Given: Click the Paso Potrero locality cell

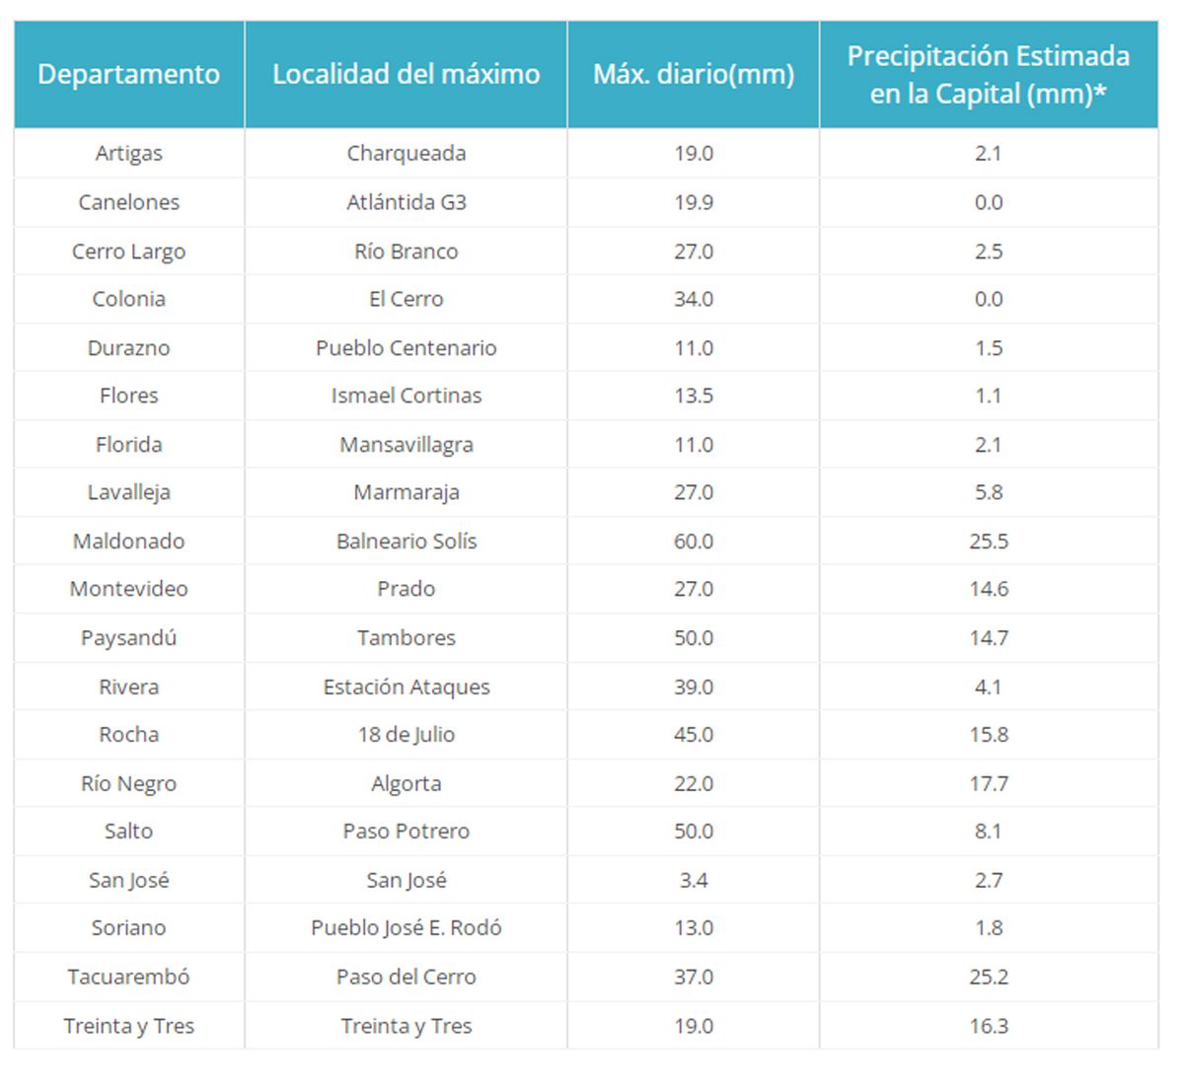Looking at the screenshot, I should pos(406,832).
